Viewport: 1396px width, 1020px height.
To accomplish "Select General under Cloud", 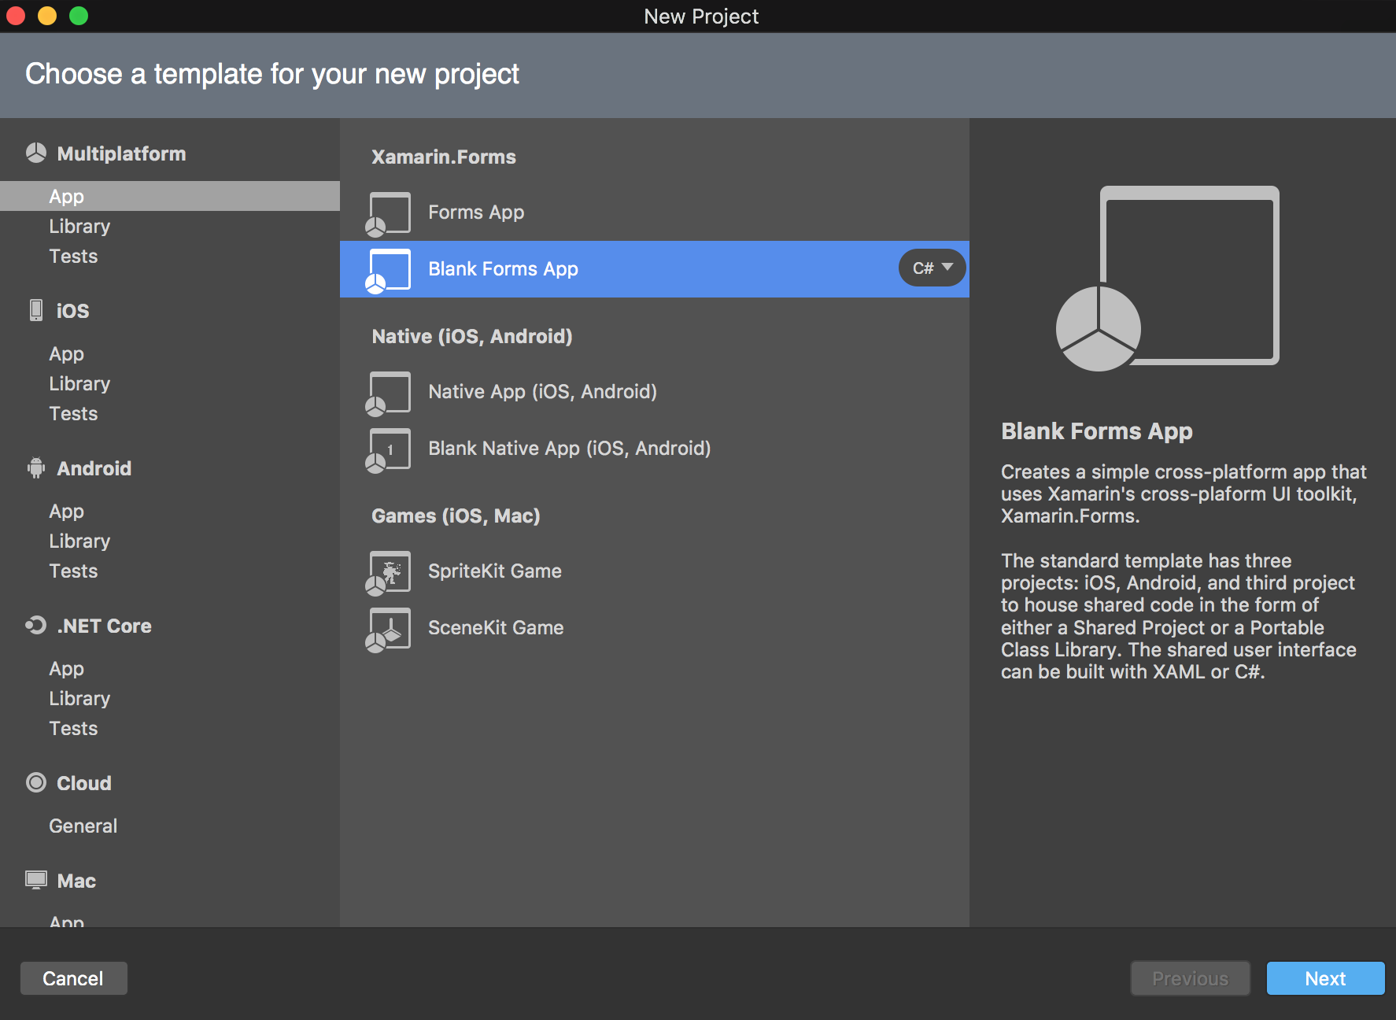I will [83, 826].
